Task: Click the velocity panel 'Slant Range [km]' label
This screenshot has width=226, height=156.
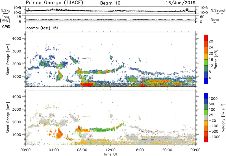Action: pyautogui.click(x=8, y=117)
